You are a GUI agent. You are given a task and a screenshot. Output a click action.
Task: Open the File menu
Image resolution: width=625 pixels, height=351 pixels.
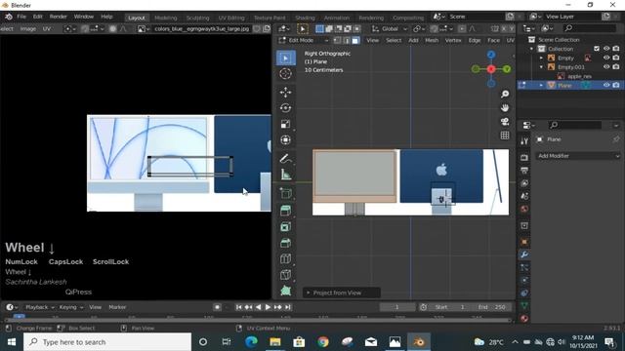(21, 17)
